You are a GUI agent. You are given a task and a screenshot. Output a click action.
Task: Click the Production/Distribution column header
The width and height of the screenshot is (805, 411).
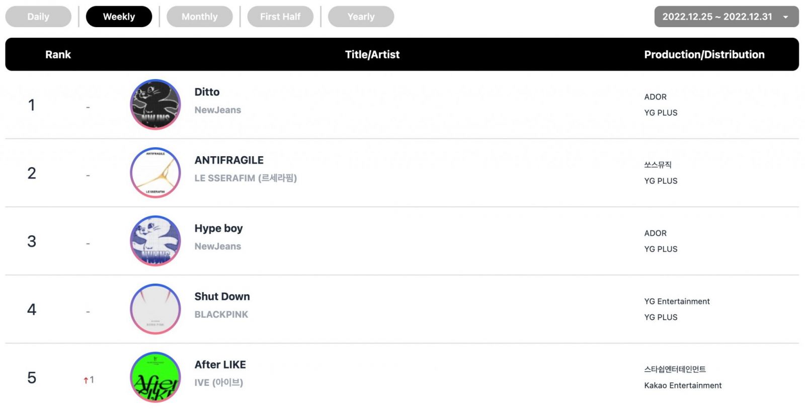(x=704, y=54)
